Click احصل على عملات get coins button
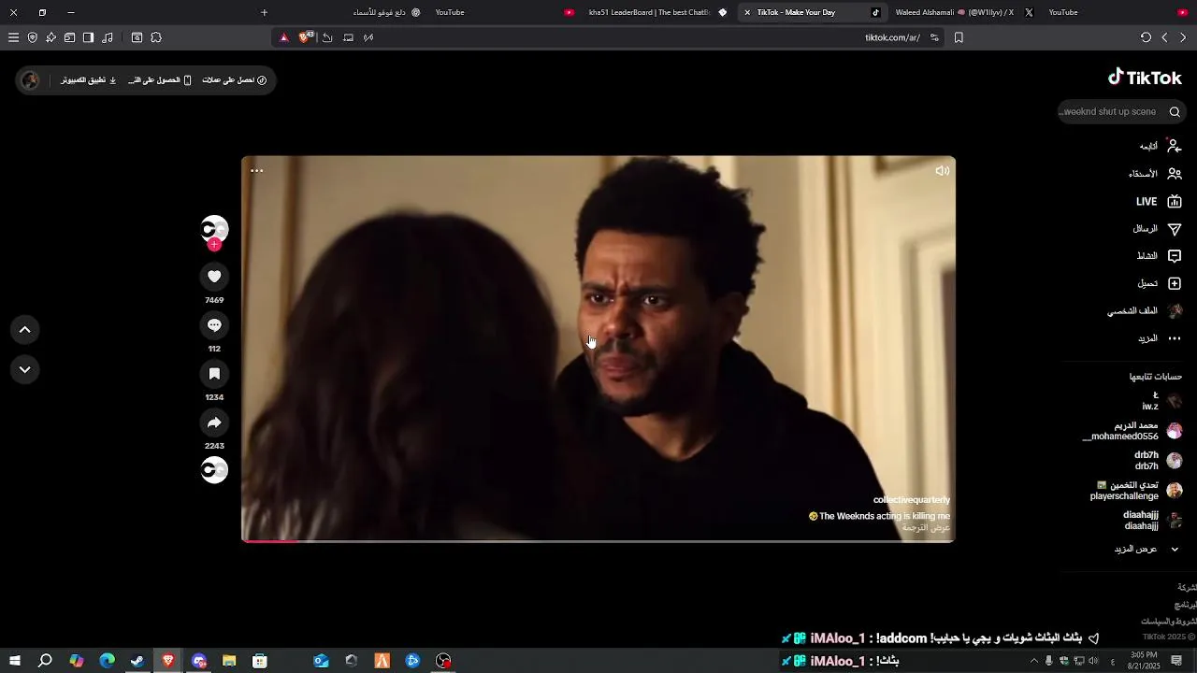This screenshot has height=673, width=1197. (235, 80)
